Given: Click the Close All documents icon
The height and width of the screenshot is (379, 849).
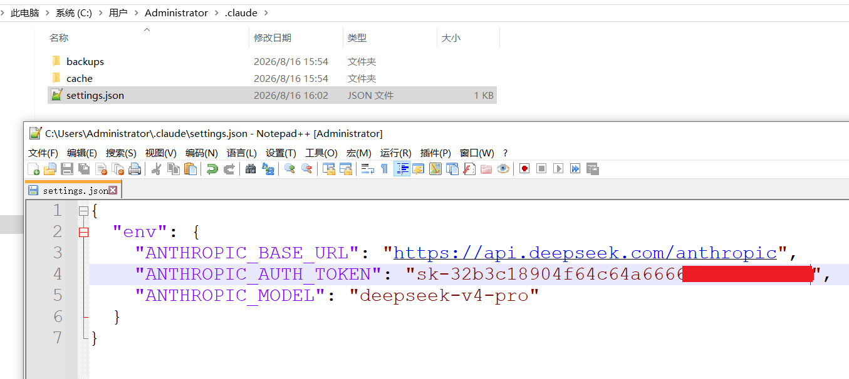Looking at the screenshot, I should tap(118, 169).
